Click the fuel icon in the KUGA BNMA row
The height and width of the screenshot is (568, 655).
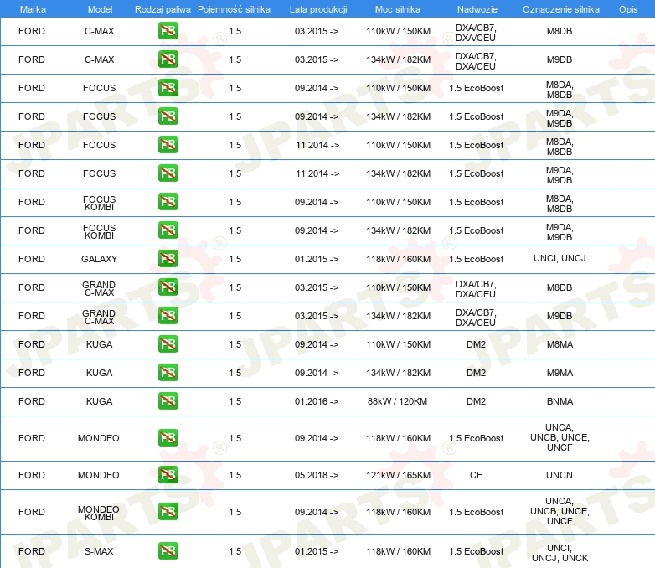pyautogui.click(x=168, y=400)
